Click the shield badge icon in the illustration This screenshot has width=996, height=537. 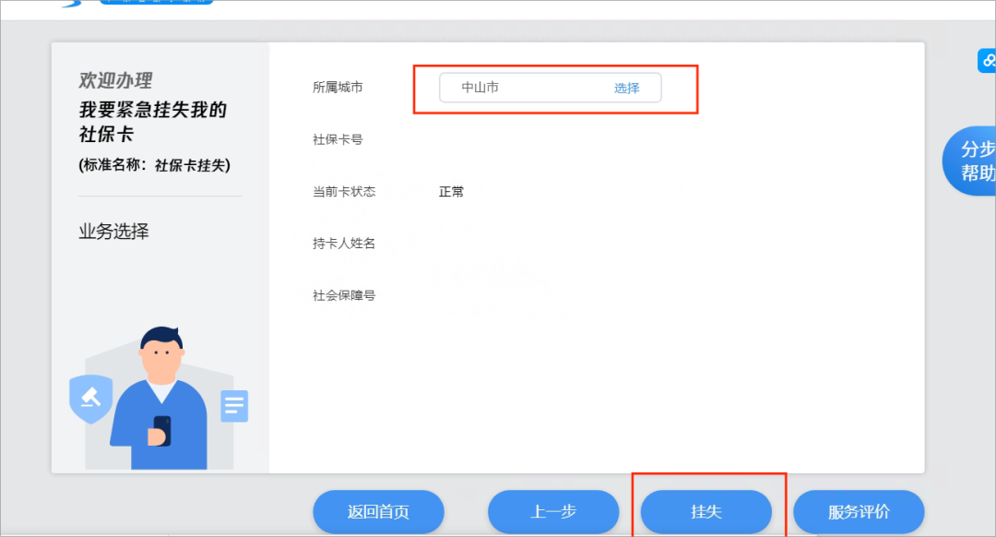pos(90,400)
